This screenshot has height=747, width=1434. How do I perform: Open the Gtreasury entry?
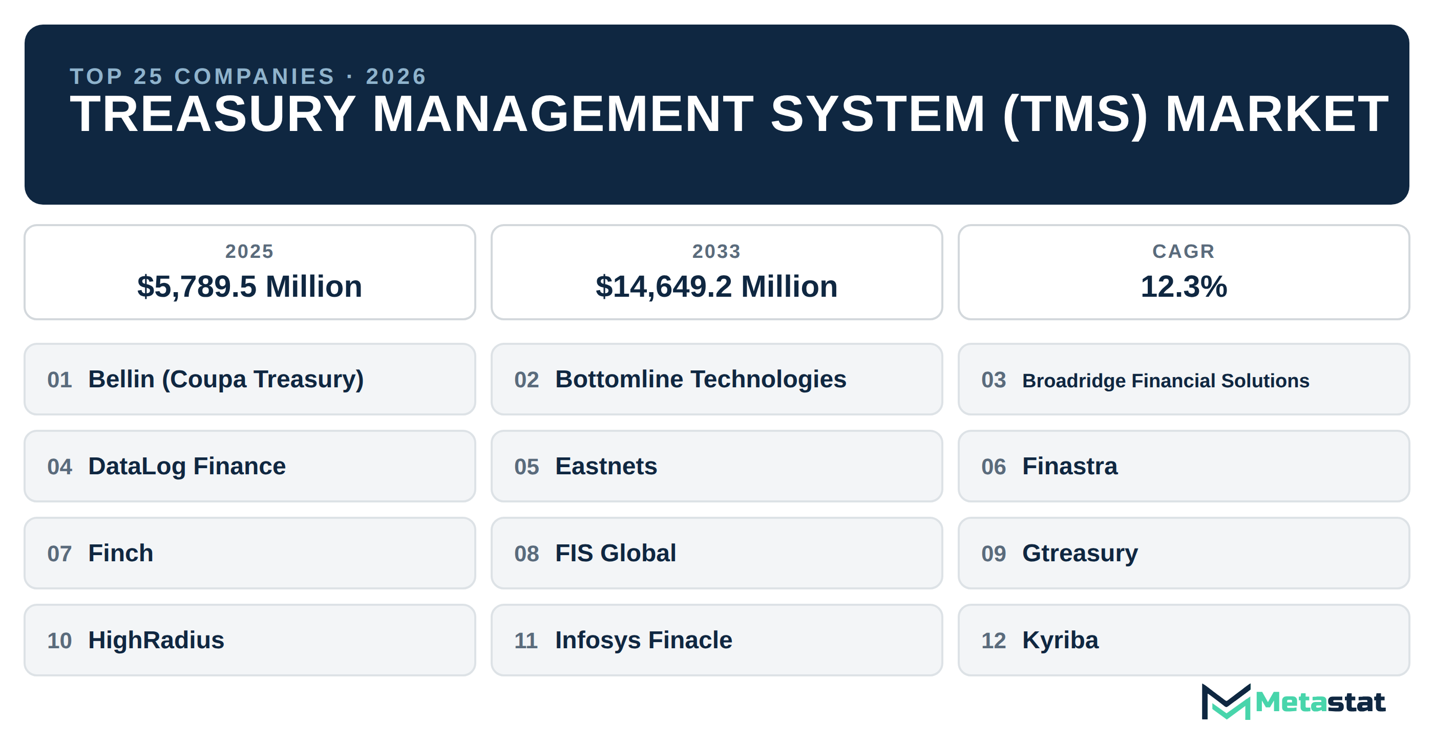1184,554
